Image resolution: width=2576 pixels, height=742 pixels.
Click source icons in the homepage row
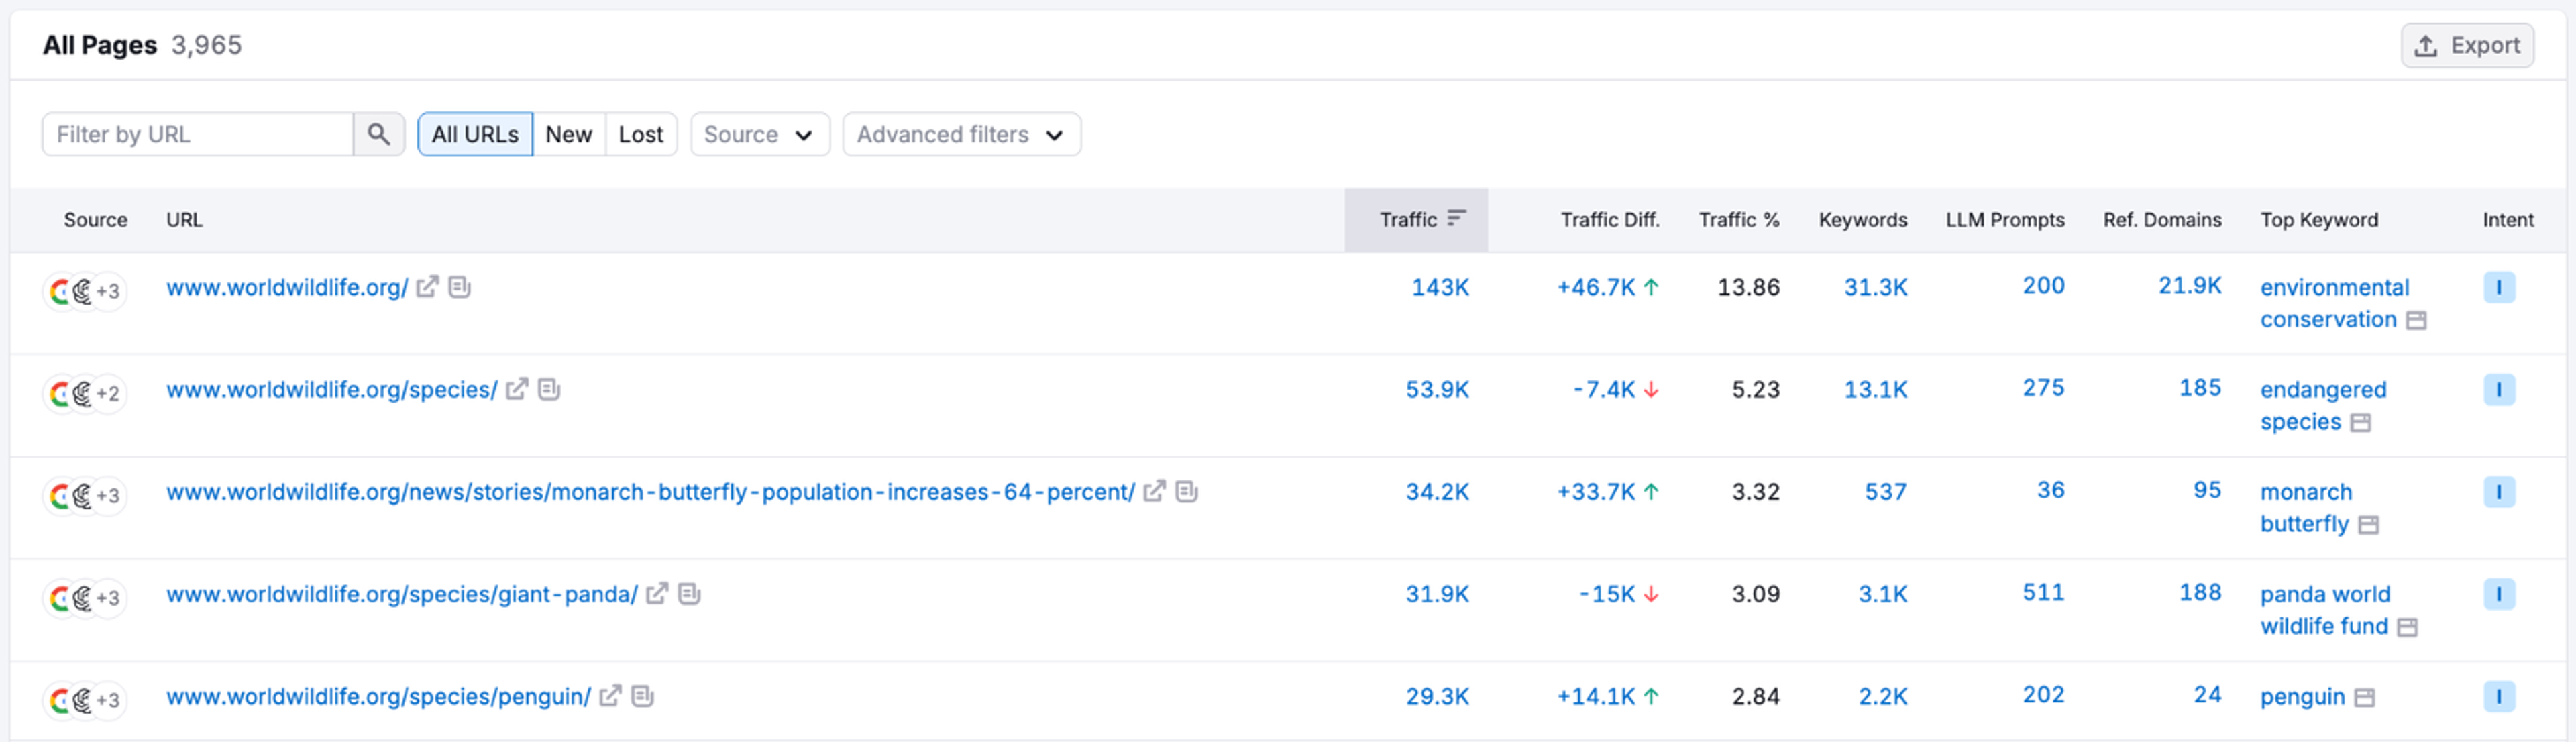pyautogui.click(x=85, y=291)
